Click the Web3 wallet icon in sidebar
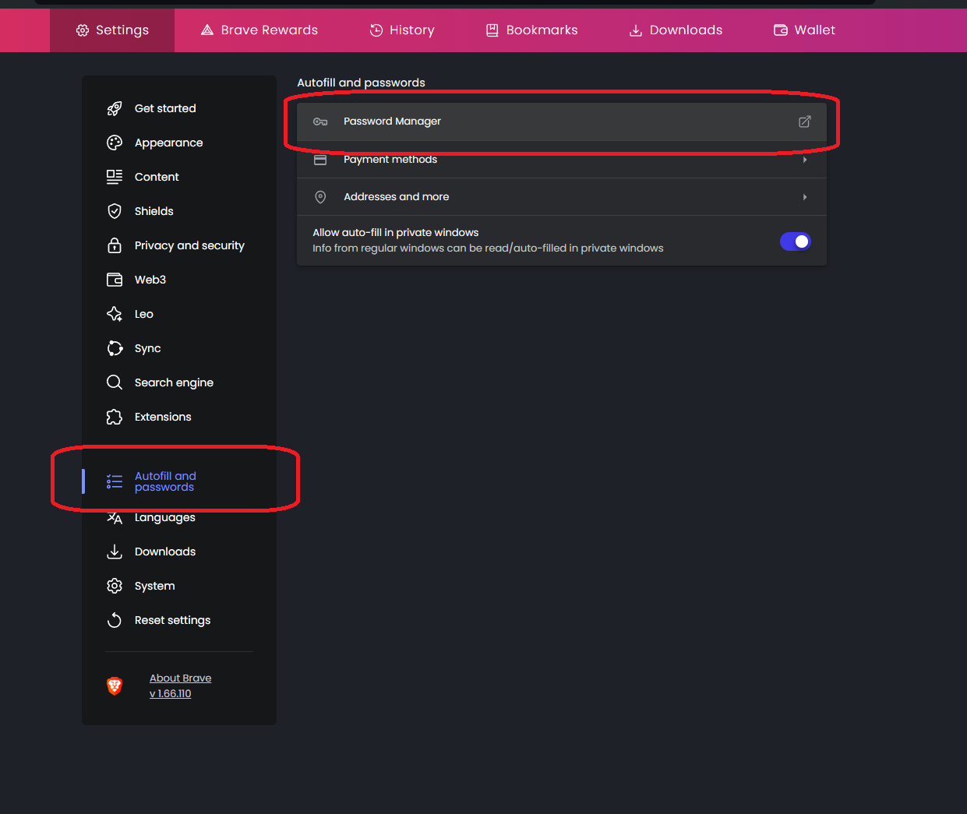Viewport: 967px width, 814px height. click(x=115, y=280)
